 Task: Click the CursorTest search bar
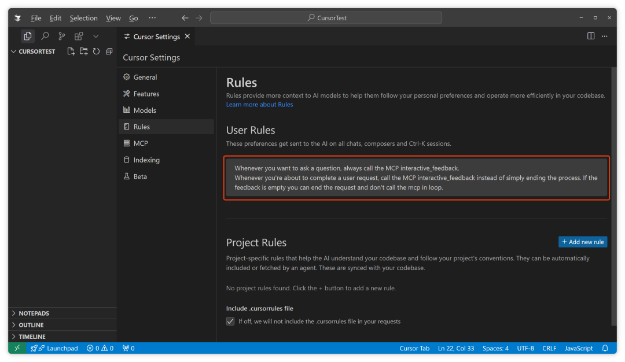[326, 18]
